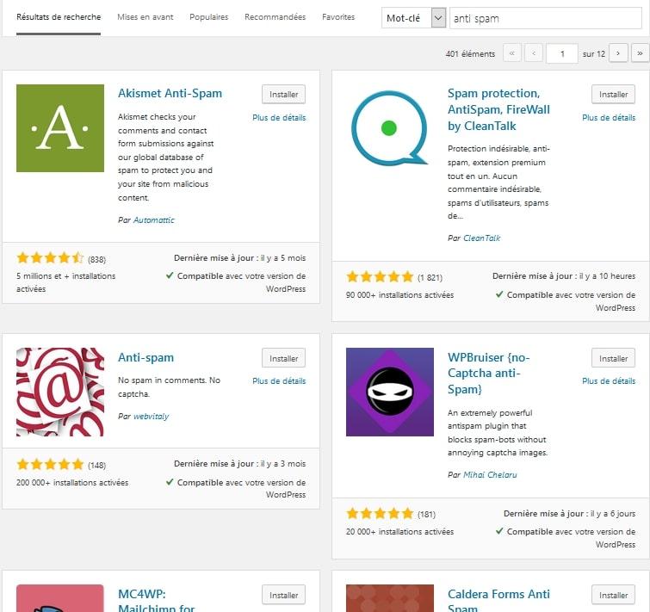Viewport: 650px width, 612px height.
Task: Click 'il y a 10 heures' update text
Action: pos(607,276)
